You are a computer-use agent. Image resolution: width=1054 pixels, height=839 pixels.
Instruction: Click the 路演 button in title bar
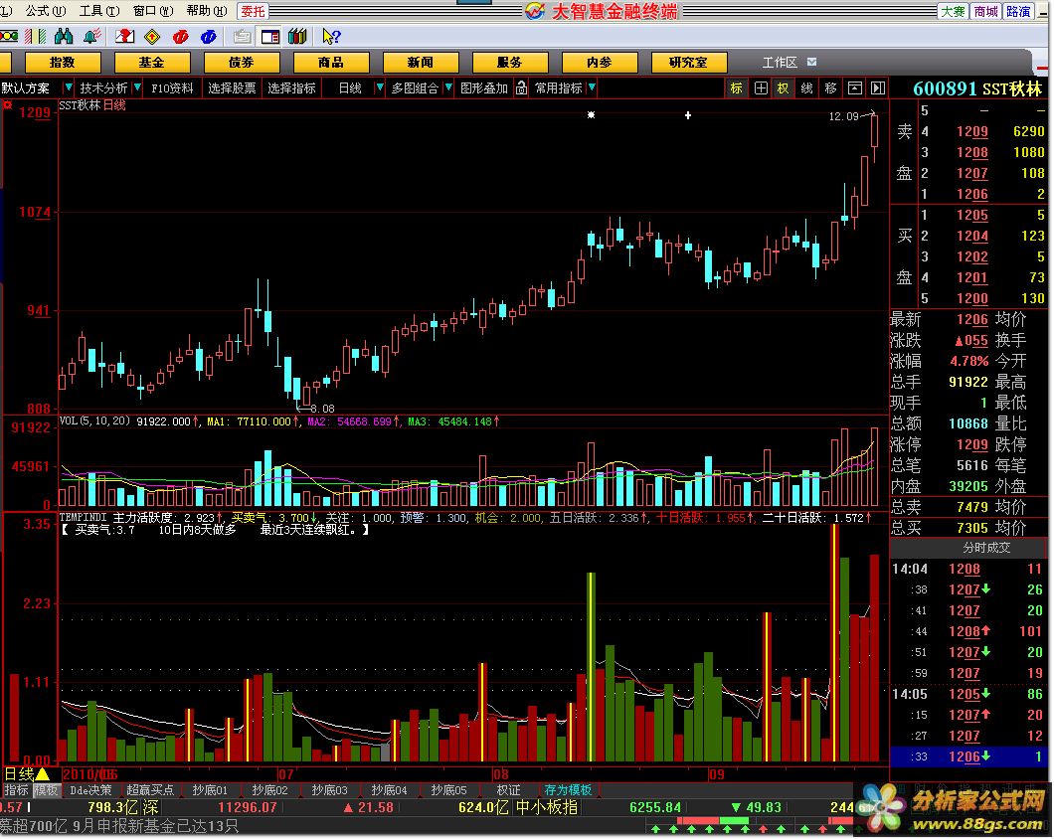(x=1017, y=11)
